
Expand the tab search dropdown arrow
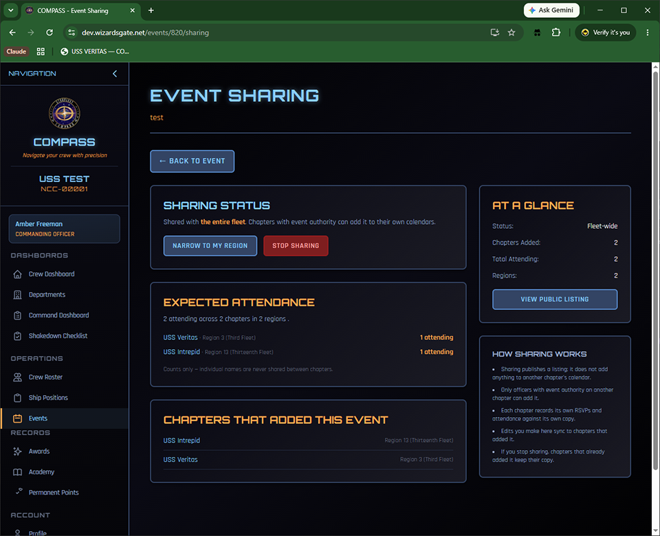coord(11,10)
